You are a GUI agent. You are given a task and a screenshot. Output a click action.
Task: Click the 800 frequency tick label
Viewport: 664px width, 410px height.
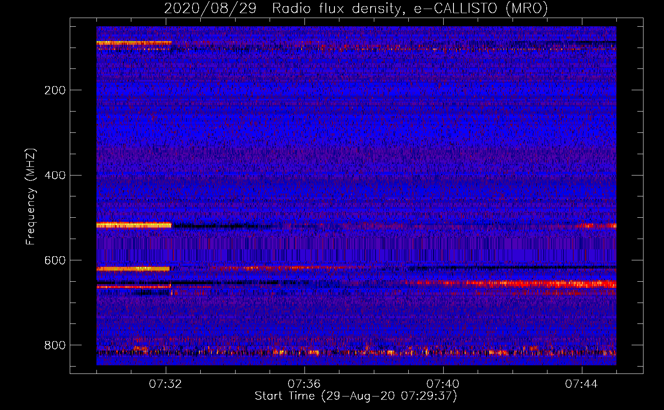pos(55,346)
